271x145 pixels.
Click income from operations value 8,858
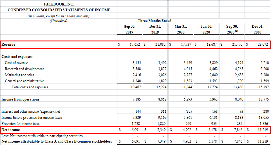point(162,99)
